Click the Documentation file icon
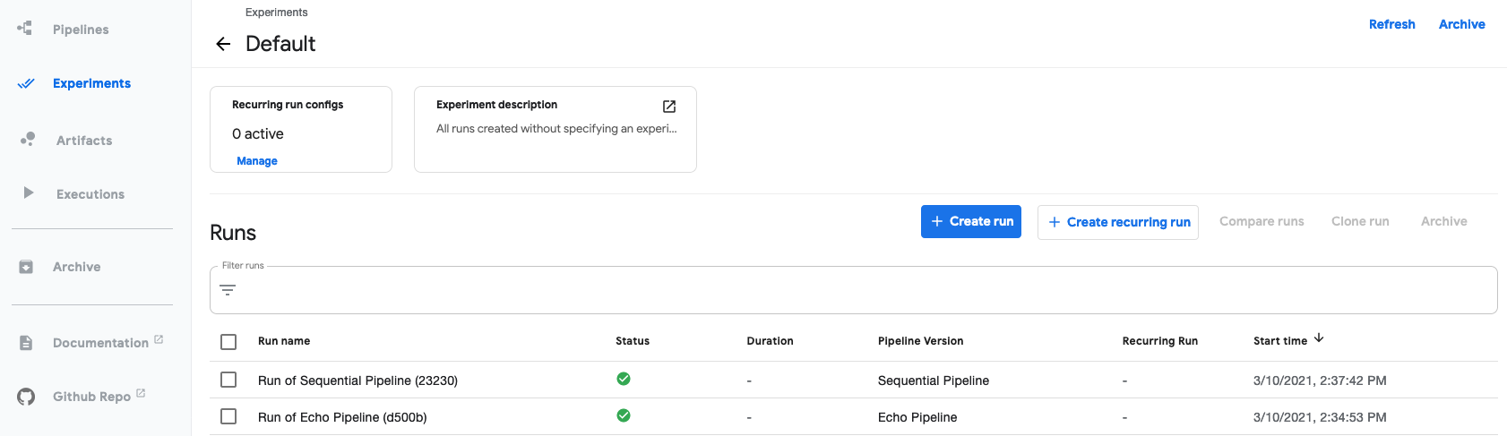Viewport: 1507px width, 436px height. (x=26, y=343)
